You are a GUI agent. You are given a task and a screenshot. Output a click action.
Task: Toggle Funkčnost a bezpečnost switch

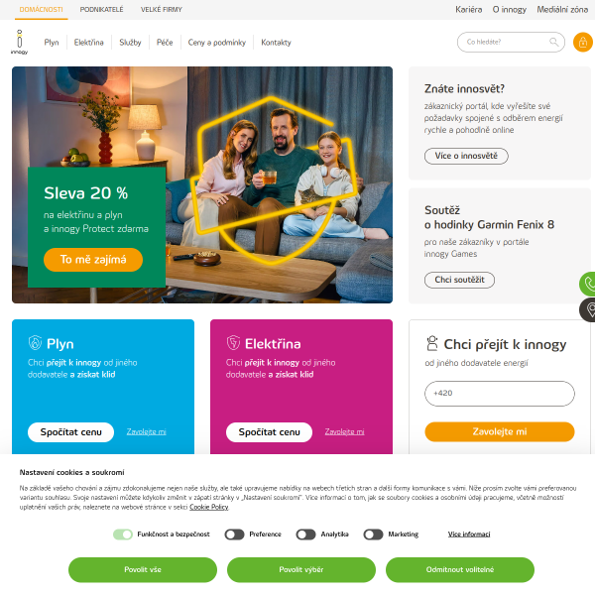point(123,535)
